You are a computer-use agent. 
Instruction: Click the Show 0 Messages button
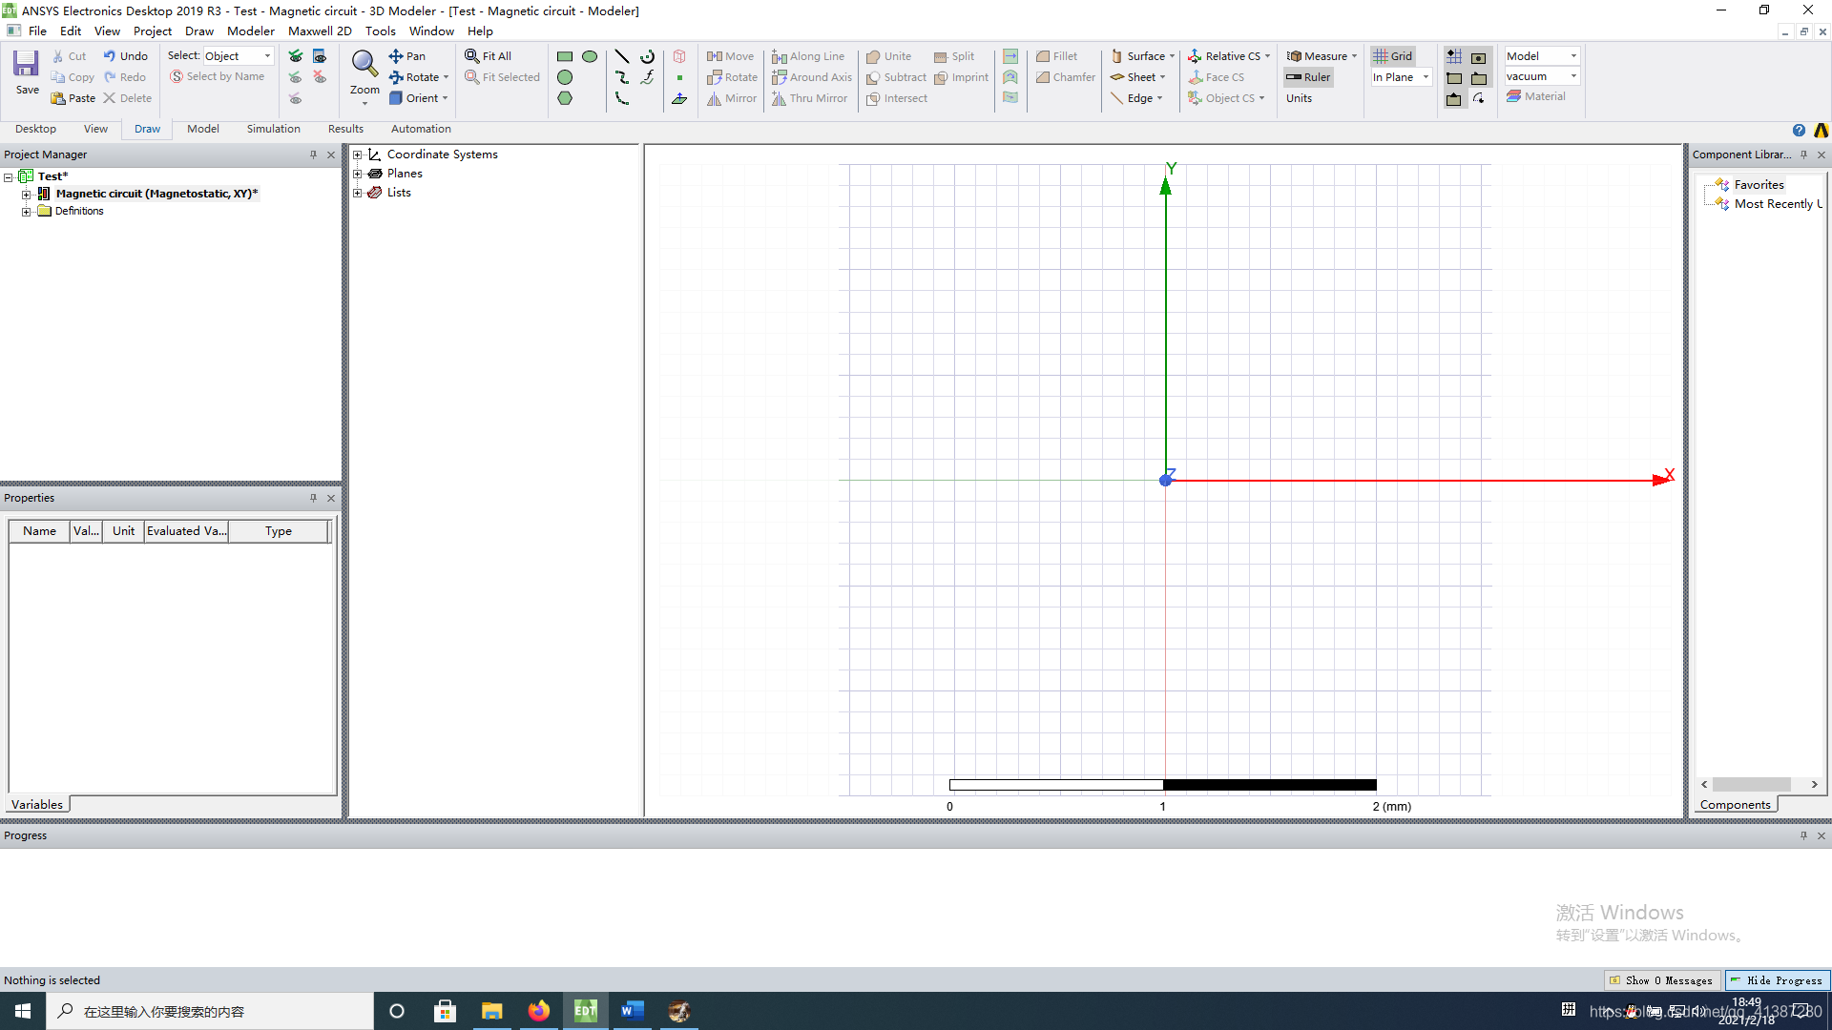pyautogui.click(x=1661, y=980)
